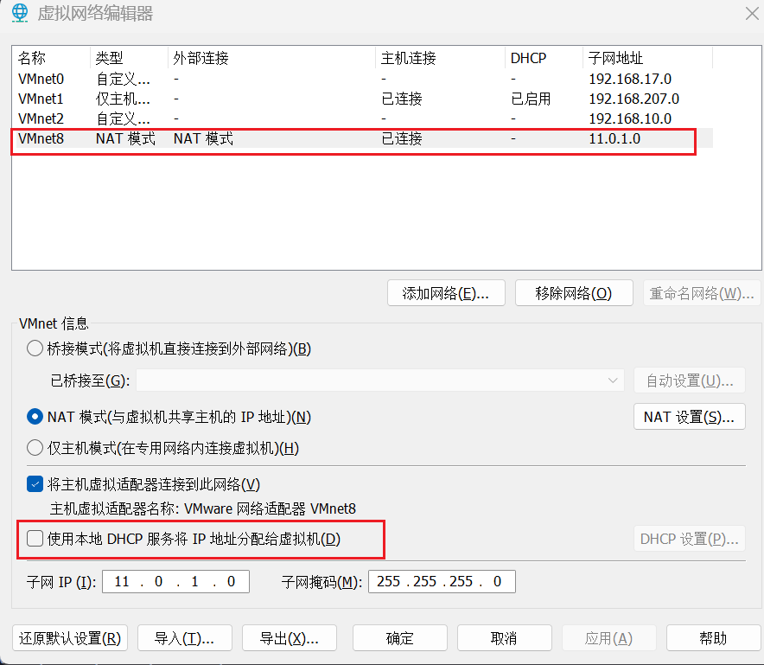This screenshot has width=764, height=665.
Task: Select NAT mode radio button
Action: click(35, 417)
